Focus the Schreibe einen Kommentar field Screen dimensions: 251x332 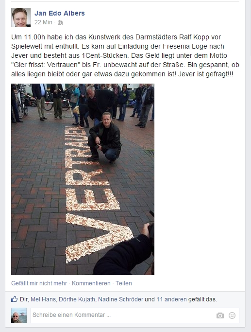click(135, 315)
